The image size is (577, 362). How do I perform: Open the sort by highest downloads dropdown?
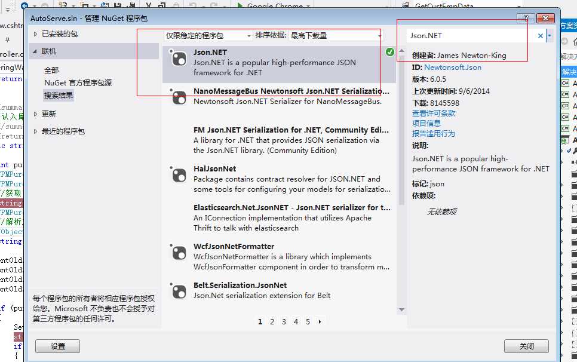[336, 36]
